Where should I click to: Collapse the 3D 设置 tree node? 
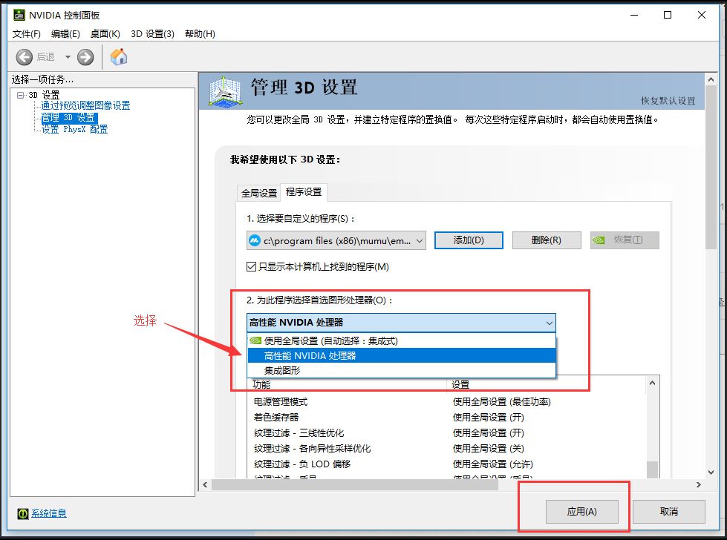click(x=20, y=95)
